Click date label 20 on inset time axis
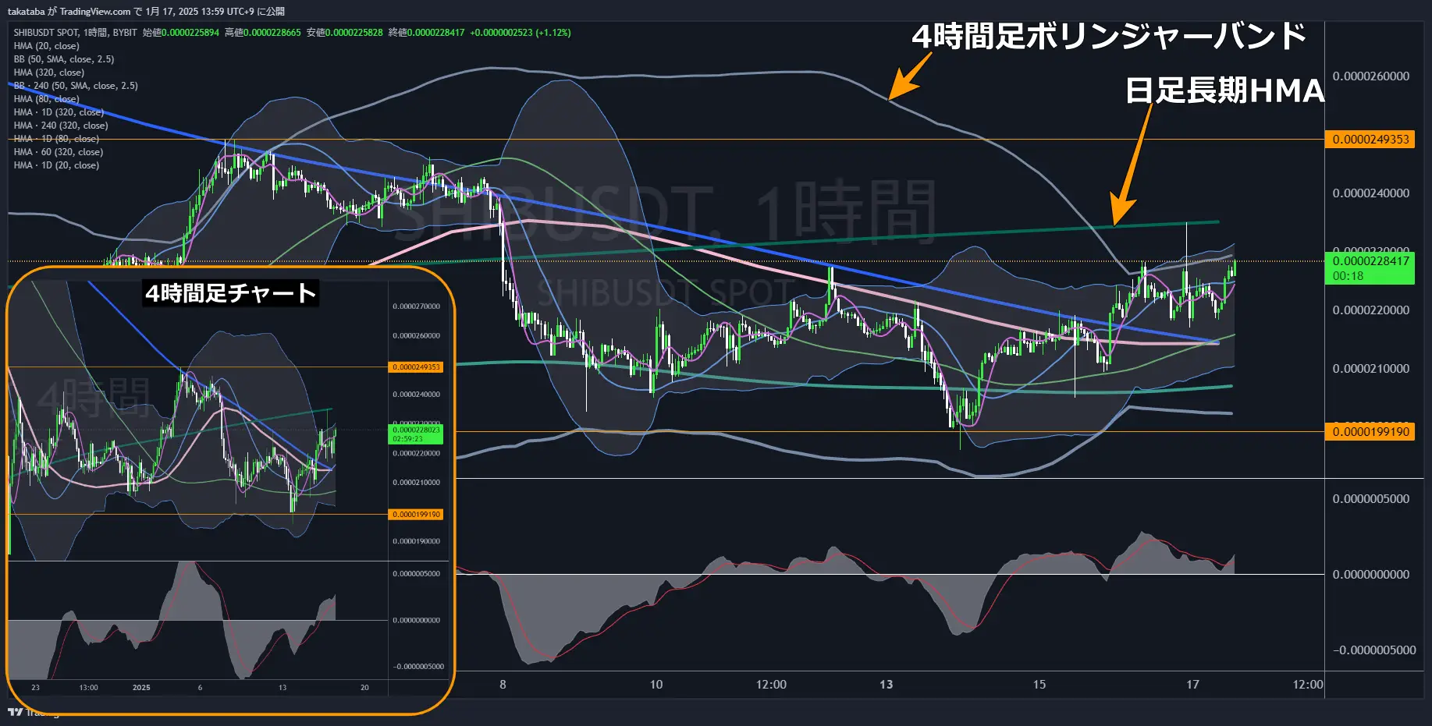Viewport: 1432px width, 726px height. click(364, 688)
